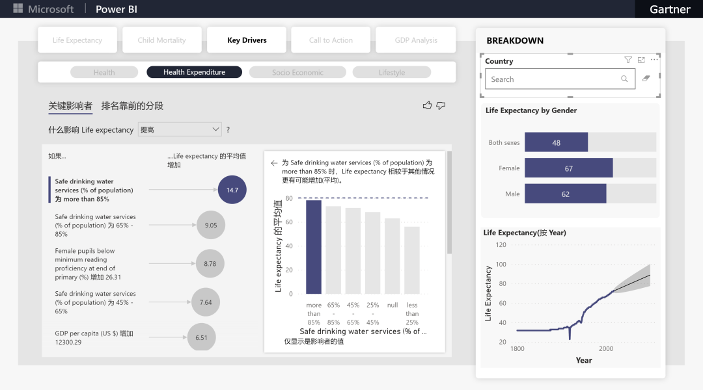703x390 pixels.
Task: Click 仅显示是影响者的值 footnote text
Action: coord(314,341)
